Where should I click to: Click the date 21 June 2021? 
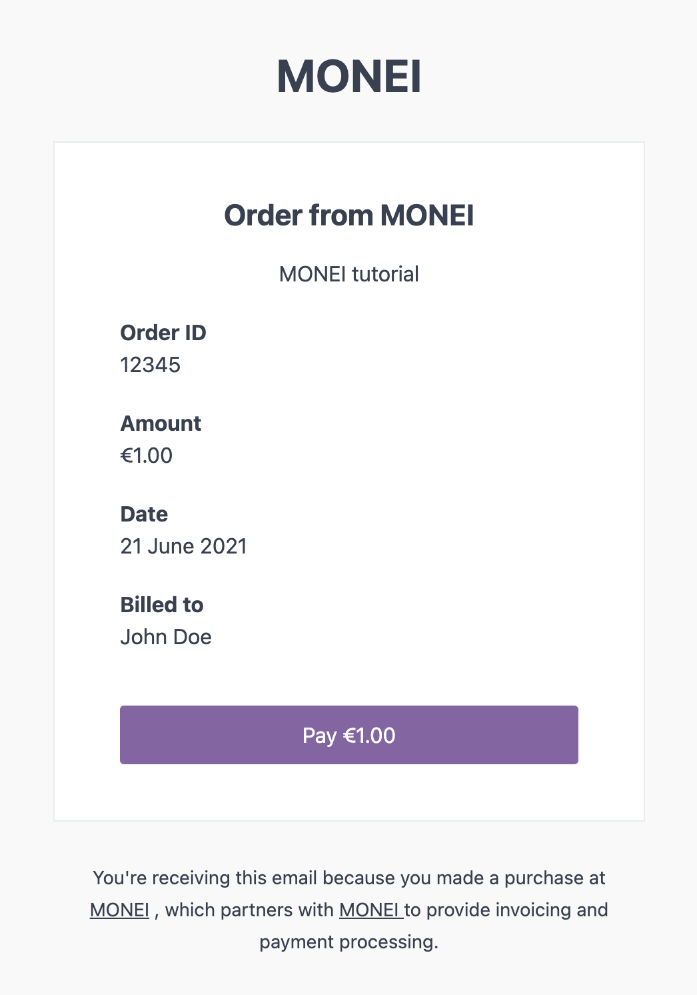(x=183, y=546)
